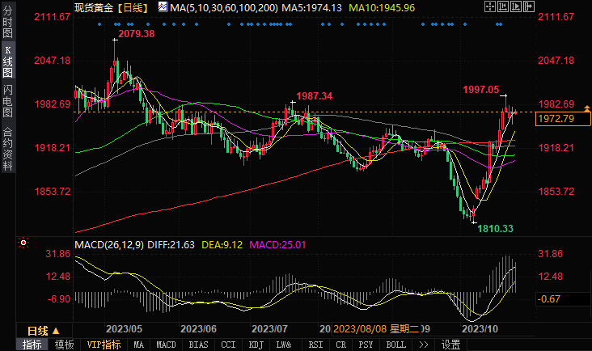Click the 2023/07 time axis label

tap(269, 328)
